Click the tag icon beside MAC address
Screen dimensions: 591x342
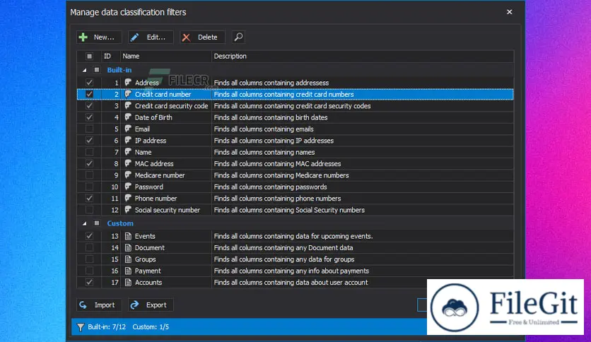tap(128, 163)
